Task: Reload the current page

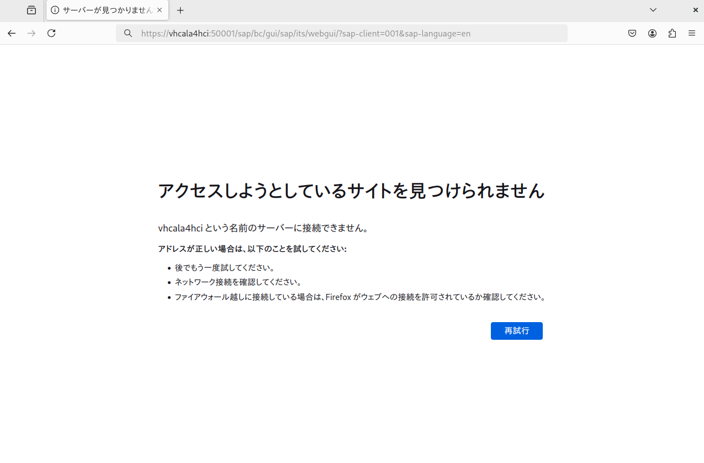Action: click(51, 33)
